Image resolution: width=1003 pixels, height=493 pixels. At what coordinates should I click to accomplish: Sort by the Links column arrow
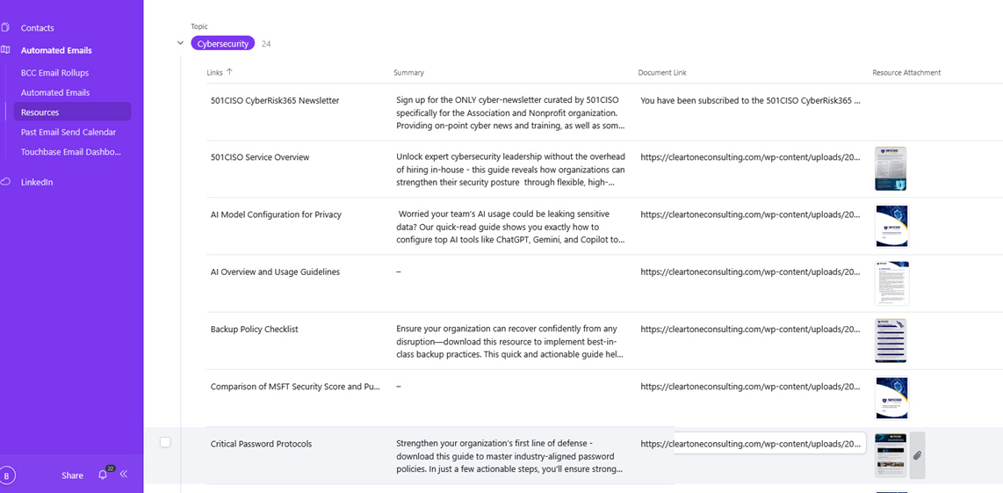pos(230,72)
